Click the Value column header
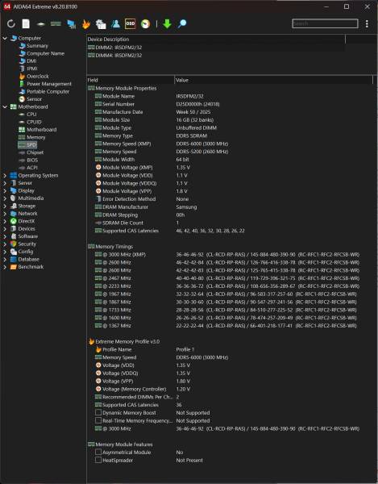 pos(274,80)
